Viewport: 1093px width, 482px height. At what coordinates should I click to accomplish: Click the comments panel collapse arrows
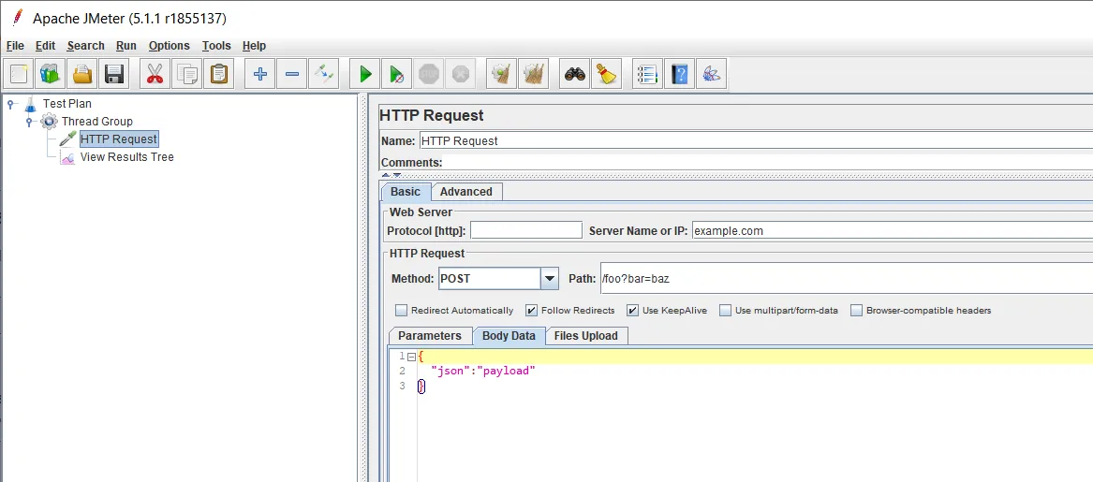392,175
